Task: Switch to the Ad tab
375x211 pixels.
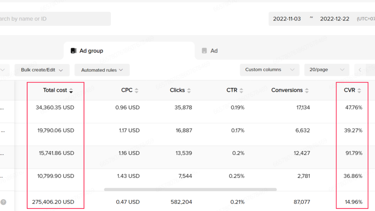Action: pos(214,51)
